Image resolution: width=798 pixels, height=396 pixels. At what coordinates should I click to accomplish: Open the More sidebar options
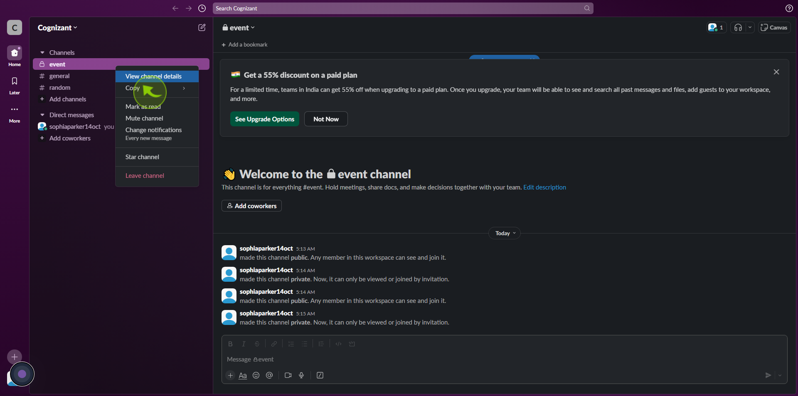pyautogui.click(x=15, y=113)
